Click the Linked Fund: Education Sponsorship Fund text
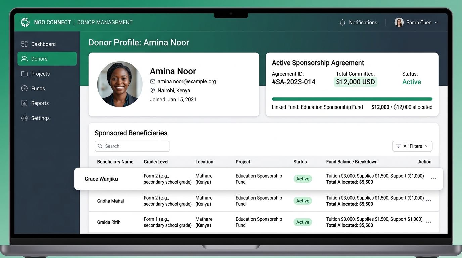Viewport: 462px width, 258px height. point(317,107)
